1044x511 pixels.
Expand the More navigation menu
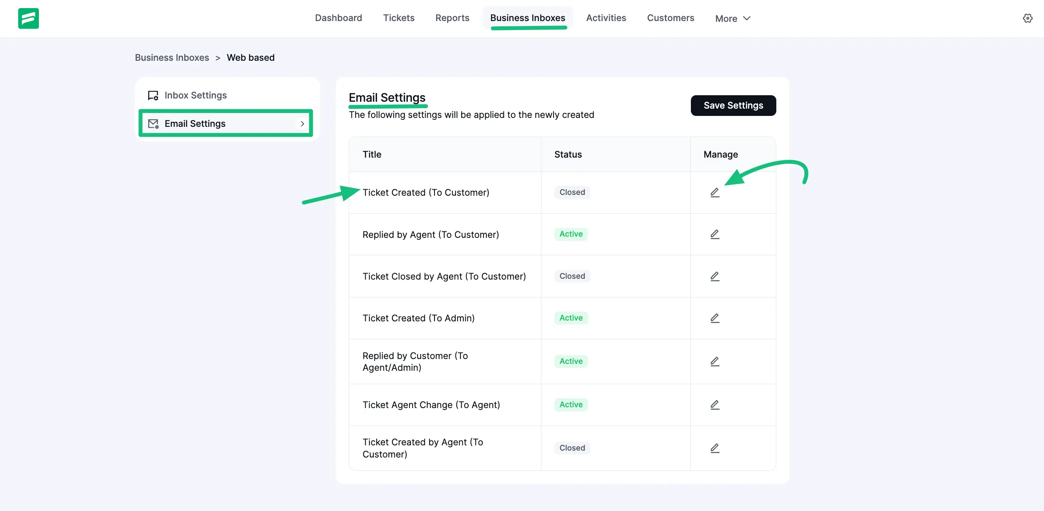pos(732,18)
